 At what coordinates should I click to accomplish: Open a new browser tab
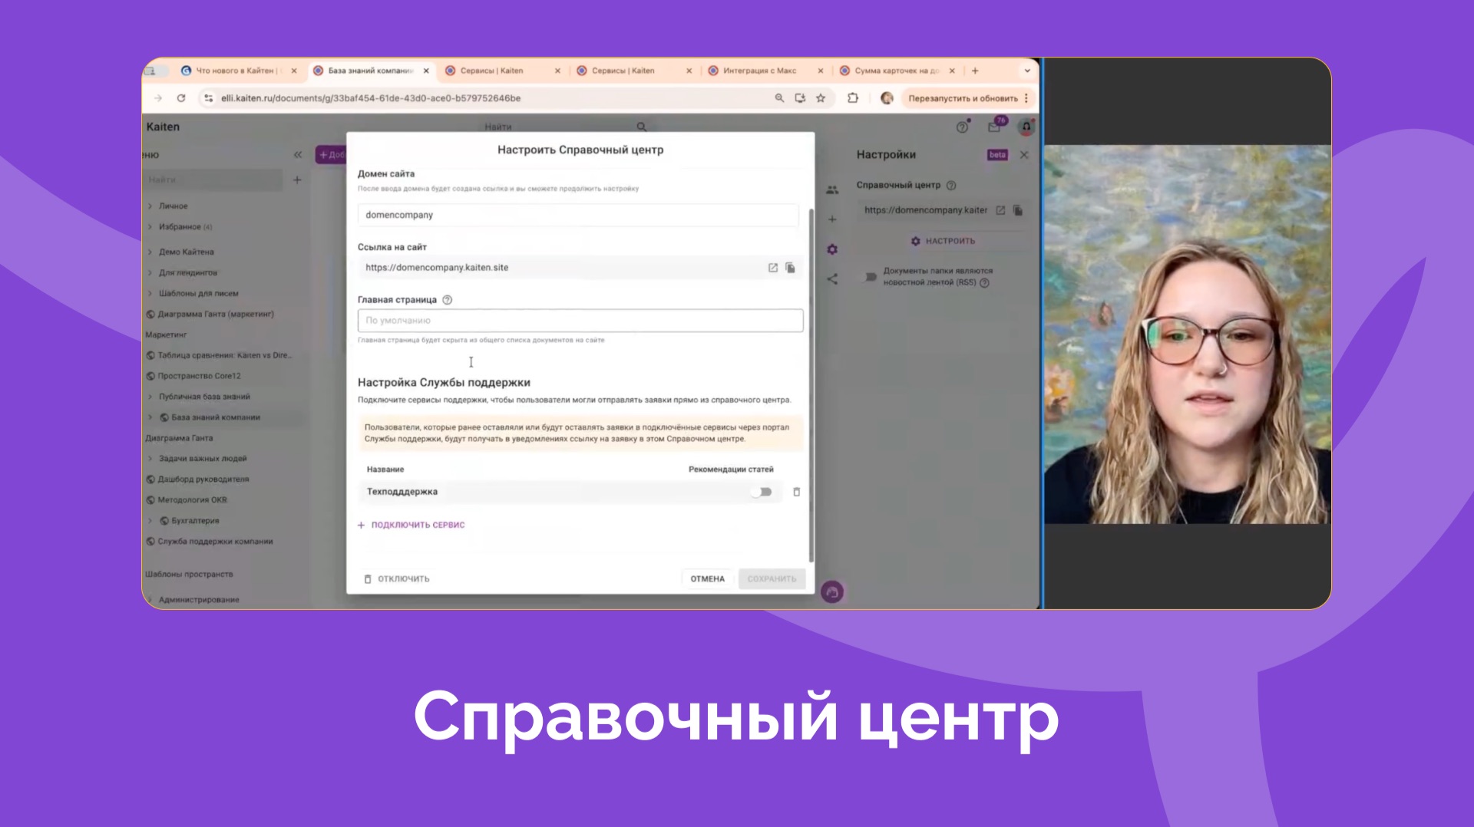pos(975,71)
